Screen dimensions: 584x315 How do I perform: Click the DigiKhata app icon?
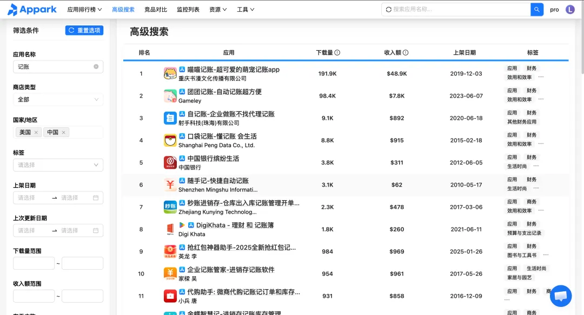[x=170, y=229]
